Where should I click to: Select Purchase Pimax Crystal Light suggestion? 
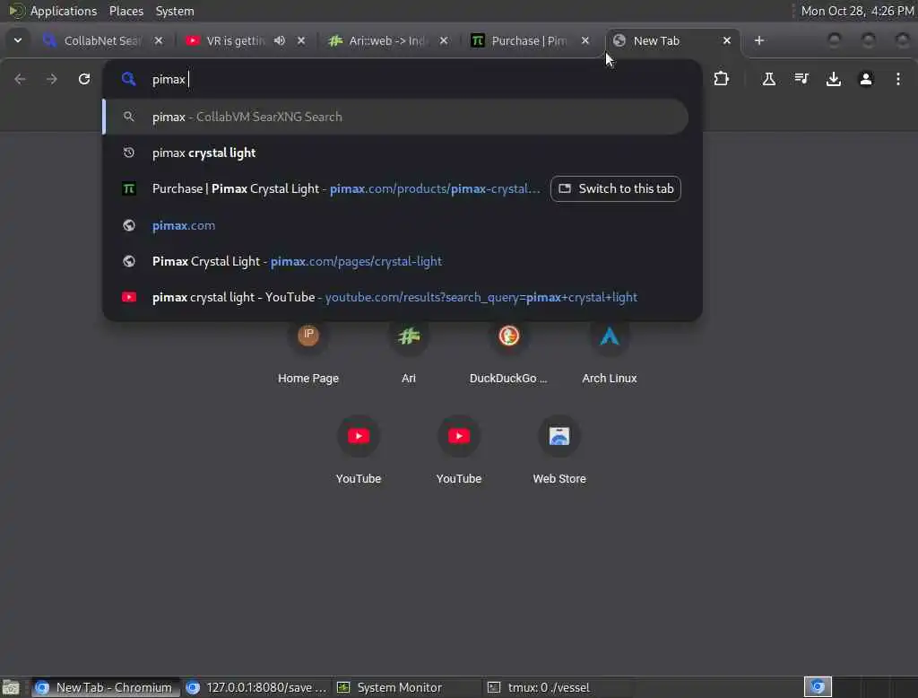coord(325,188)
